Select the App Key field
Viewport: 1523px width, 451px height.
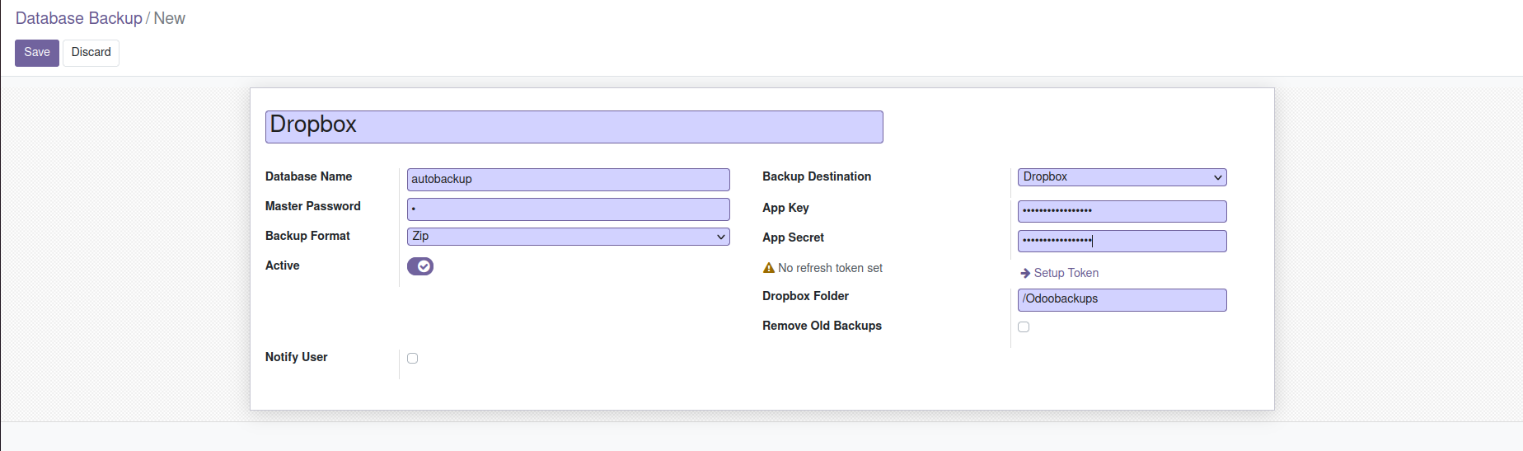(x=1122, y=211)
